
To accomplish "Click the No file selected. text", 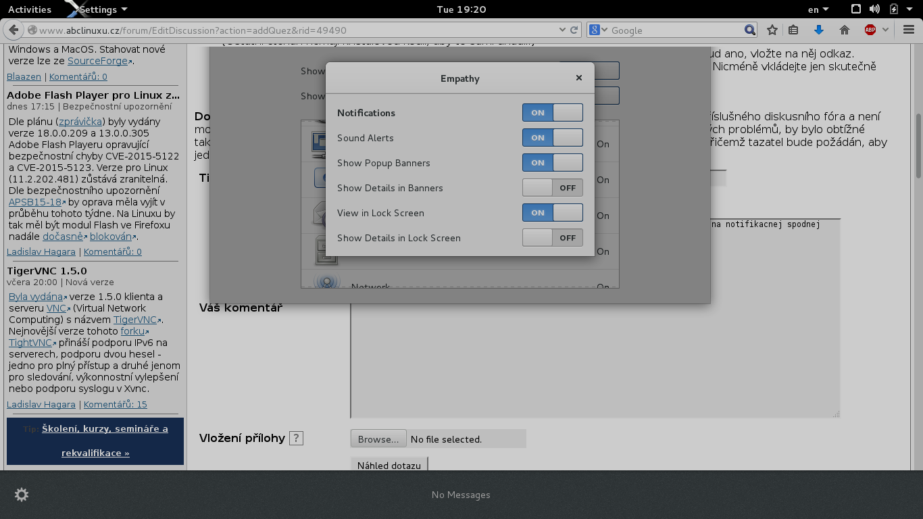I will click(446, 439).
